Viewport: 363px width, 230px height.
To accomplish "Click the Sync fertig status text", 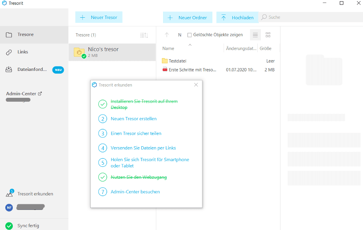I will coord(28,226).
